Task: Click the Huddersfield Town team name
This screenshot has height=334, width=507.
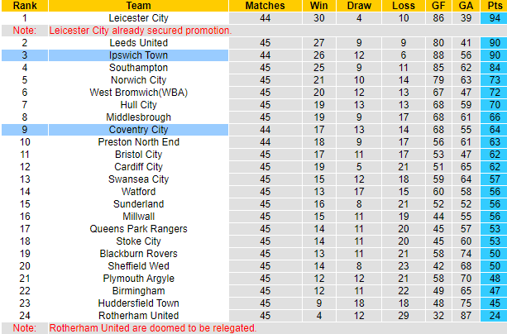Action: 138,303
